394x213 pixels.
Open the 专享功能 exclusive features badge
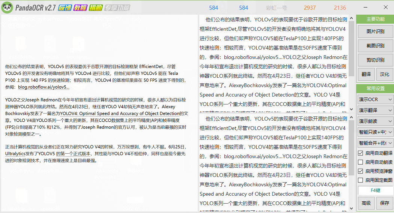pos(117,8)
